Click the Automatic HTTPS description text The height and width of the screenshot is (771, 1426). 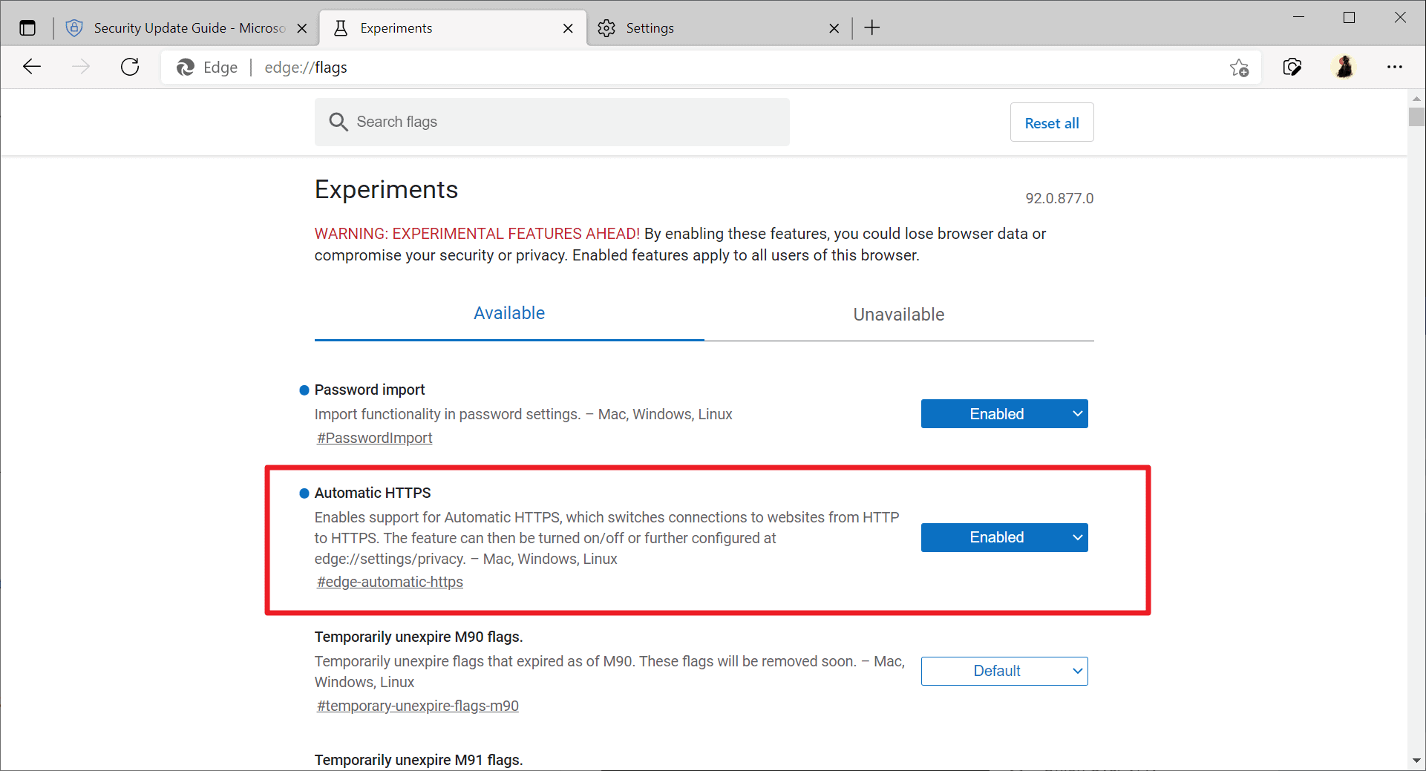click(606, 538)
